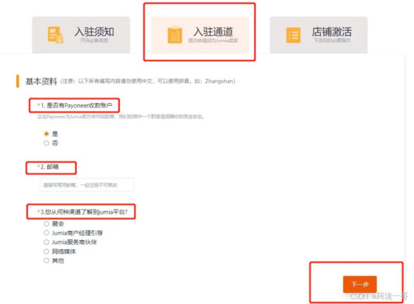Focus the 邮箱 email input field

pyautogui.click(x=87, y=185)
